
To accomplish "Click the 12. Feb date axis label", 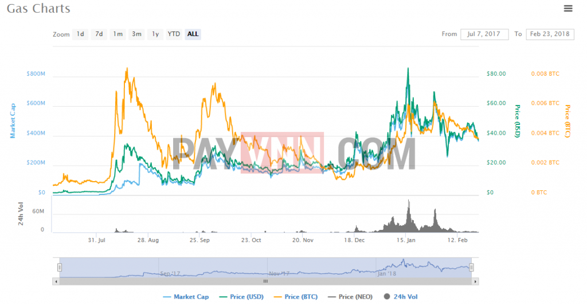I will point(457,240).
